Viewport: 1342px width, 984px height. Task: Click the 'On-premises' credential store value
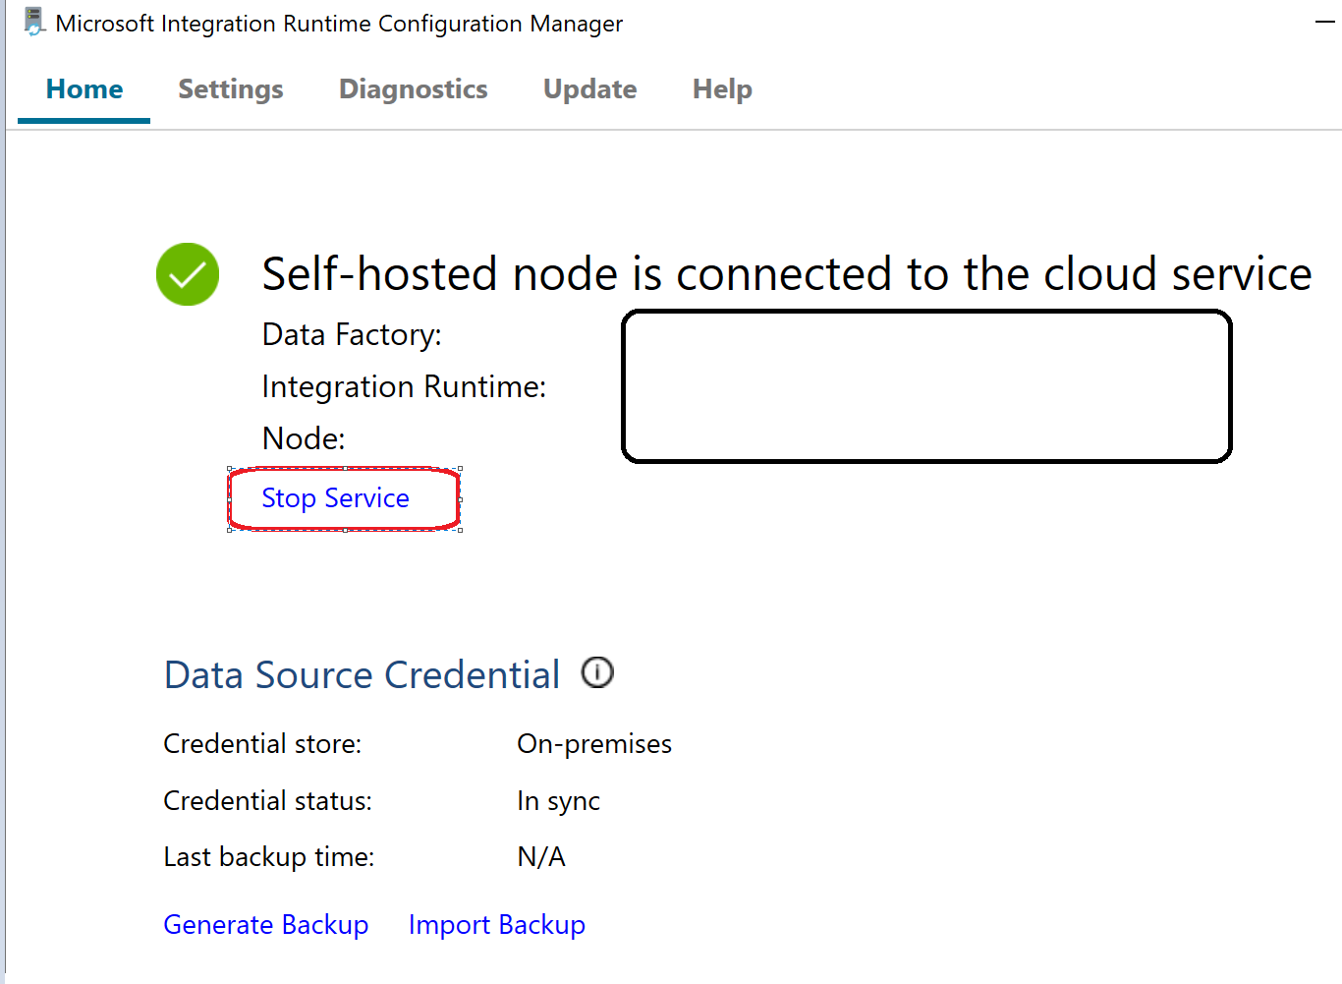click(593, 744)
